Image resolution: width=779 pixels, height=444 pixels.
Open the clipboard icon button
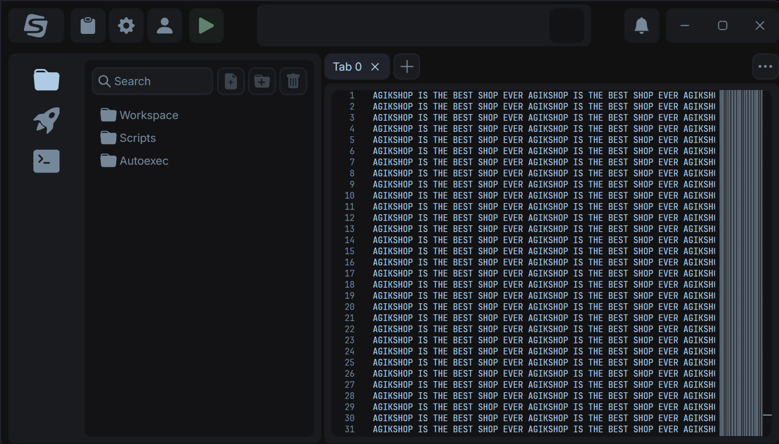click(x=88, y=26)
